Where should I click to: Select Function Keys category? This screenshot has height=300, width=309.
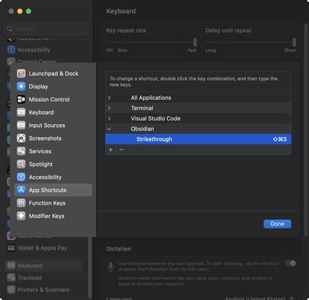(x=53, y=203)
